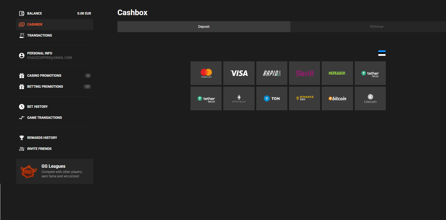Open the Estonia flag country selector
Screen dimensions: 446x220
(x=382, y=53)
